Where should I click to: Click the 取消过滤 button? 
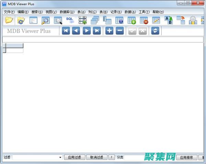96,157
